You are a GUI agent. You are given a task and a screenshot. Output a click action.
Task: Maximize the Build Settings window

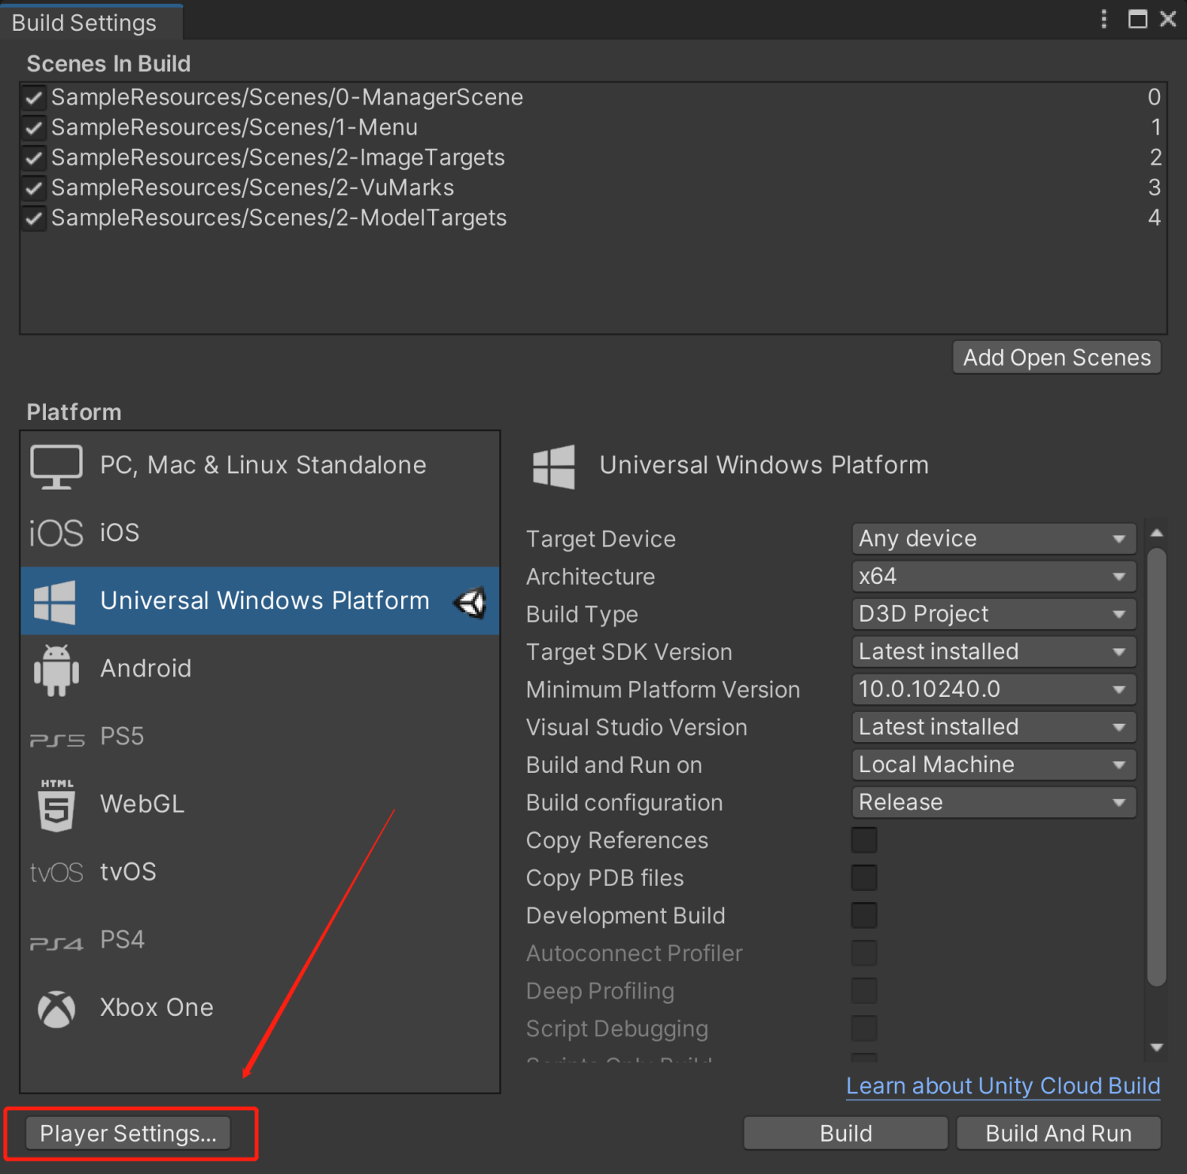pos(1138,19)
